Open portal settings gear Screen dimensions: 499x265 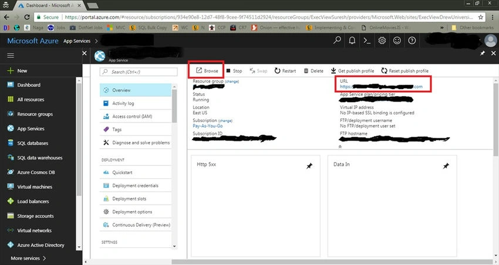[x=382, y=40]
